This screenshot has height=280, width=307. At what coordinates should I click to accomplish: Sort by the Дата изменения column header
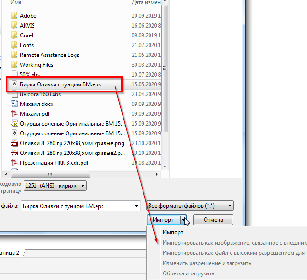(x=145, y=2)
